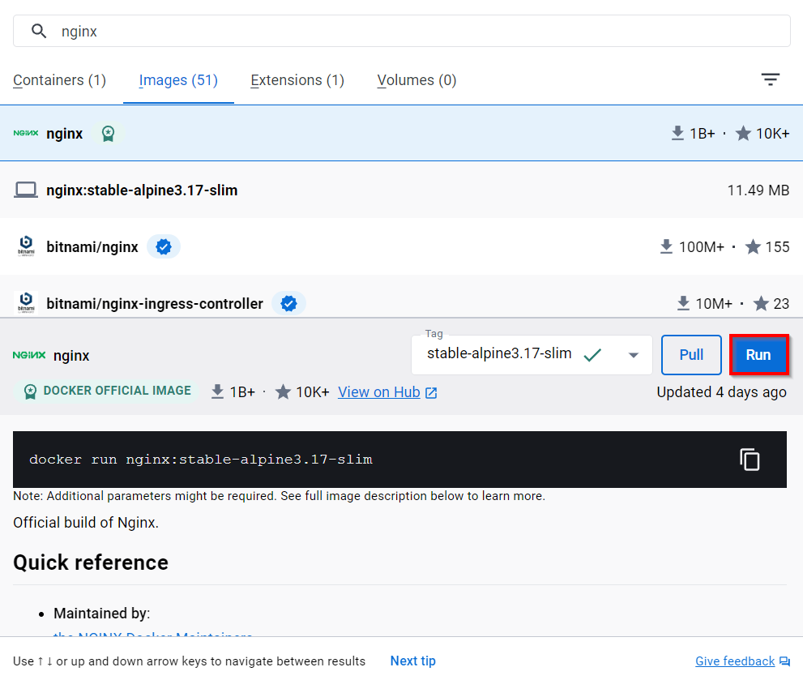Select the local nginx:stable-alpine3.17-slim image row
This screenshot has width=803, height=680.
coord(402,190)
